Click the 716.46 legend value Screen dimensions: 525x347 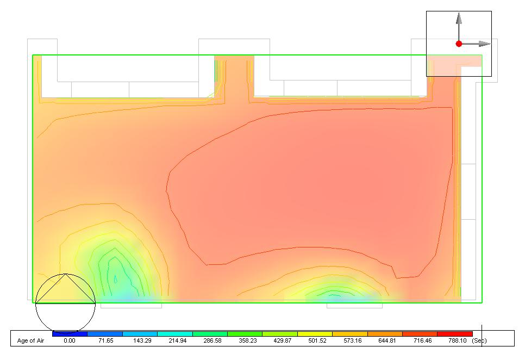pos(422,340)
